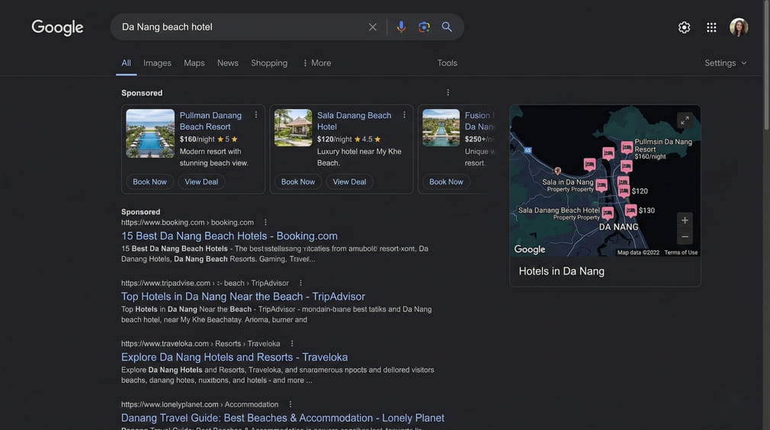Click the Google logo in the header
Screen dimensions: 770x430
pos(57,27)
